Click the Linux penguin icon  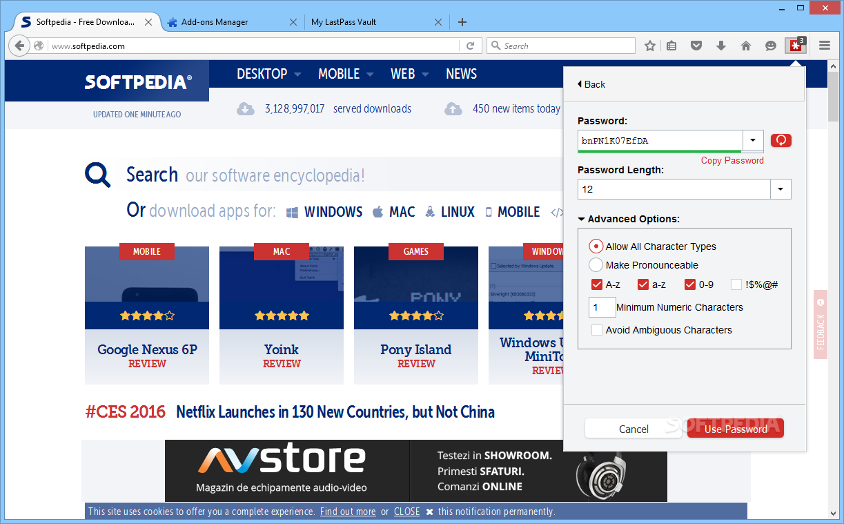430,212
